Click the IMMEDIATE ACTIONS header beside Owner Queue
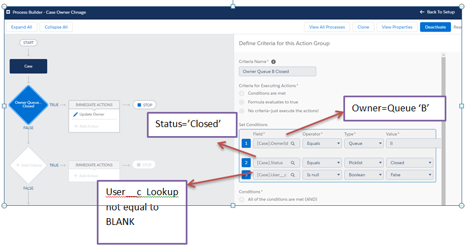Screen dimensions: 470x248 [x=94, y=105]
